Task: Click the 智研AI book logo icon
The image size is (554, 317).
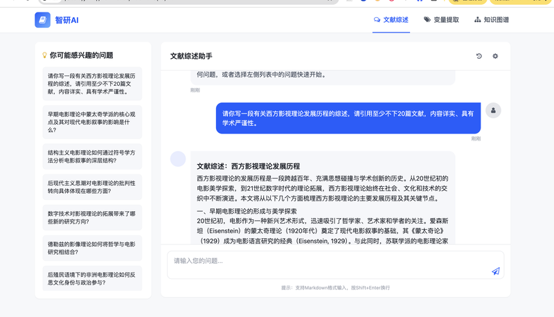Action: pyautogui.click(x=42, y=20)
